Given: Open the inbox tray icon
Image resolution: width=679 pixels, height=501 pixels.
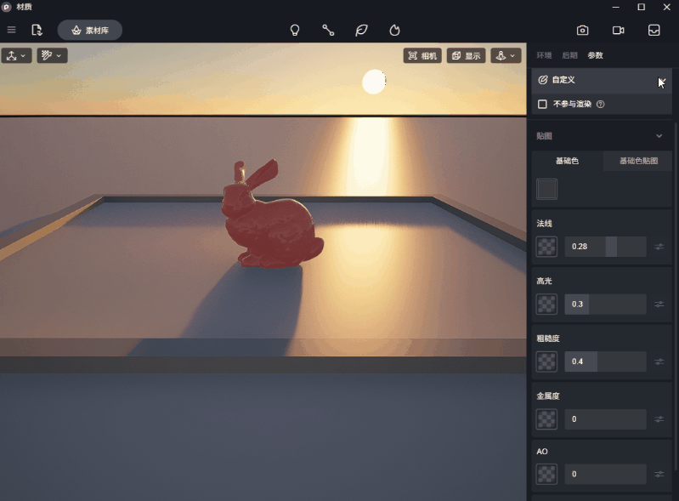Looking at the screenshot, I should pyautogui.click(x=654, y=31).
